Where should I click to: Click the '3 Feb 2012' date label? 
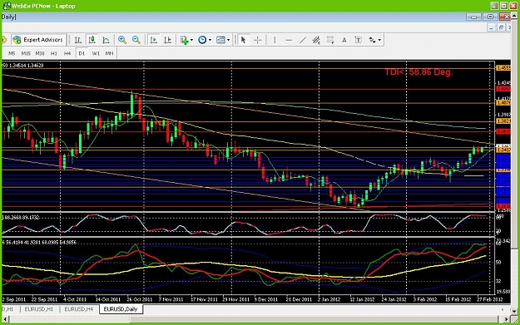tap(425, 299)
